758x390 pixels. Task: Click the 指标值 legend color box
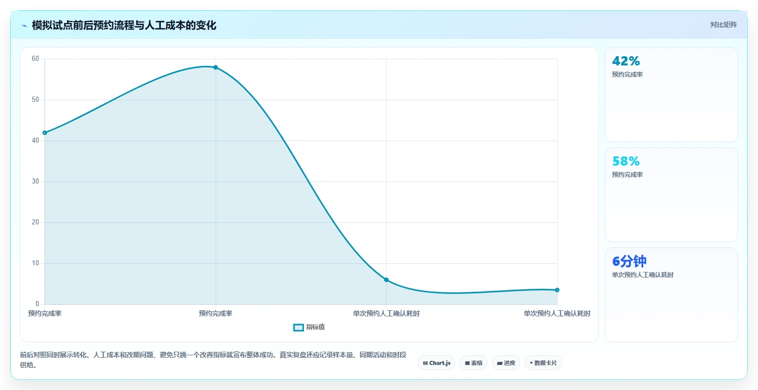[x=299, y=327]
